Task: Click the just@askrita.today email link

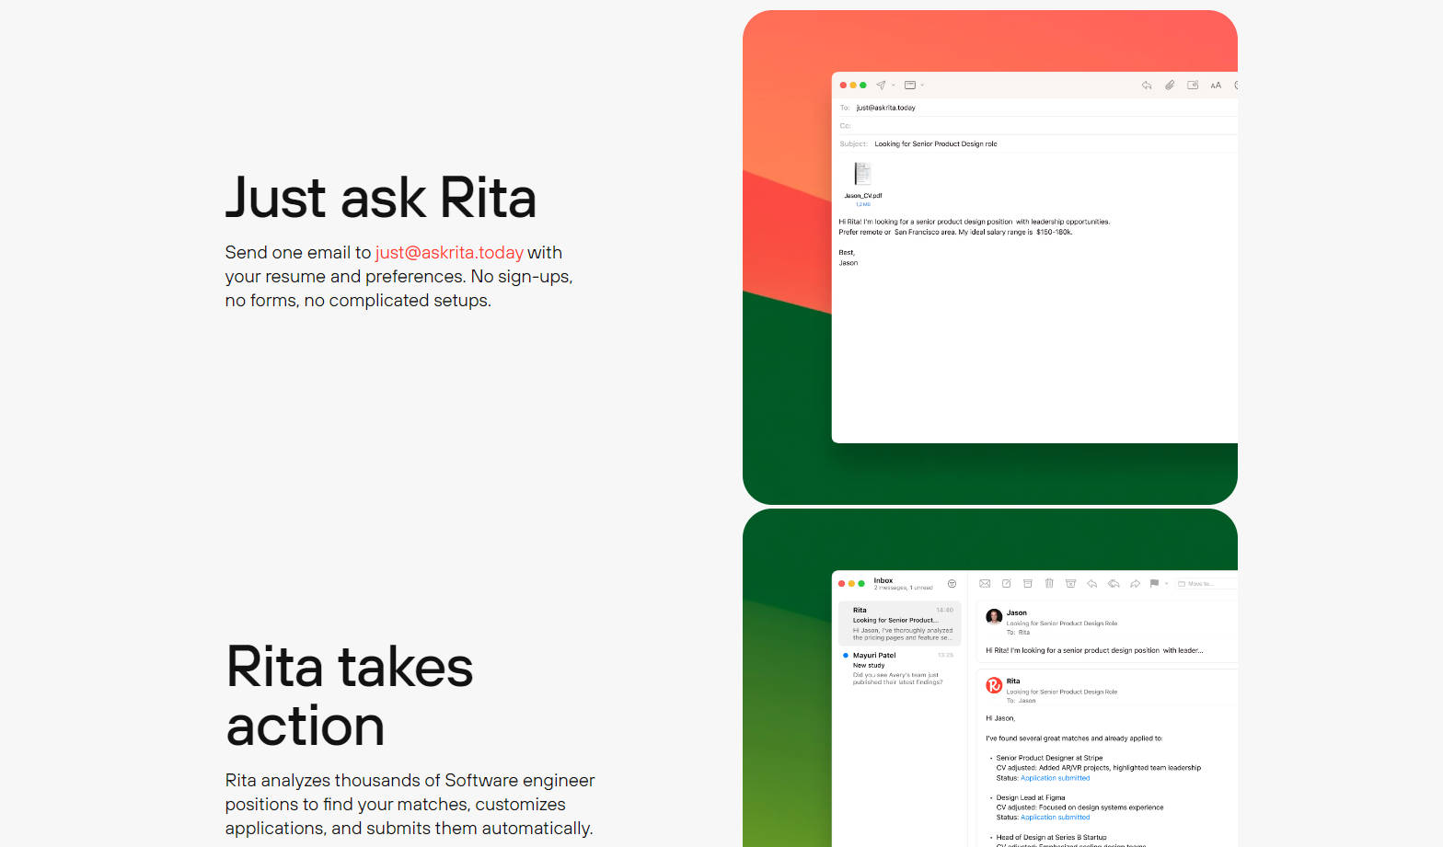Action: (x=449, y=253)
